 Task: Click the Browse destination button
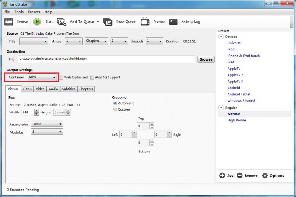pos(205,59)
